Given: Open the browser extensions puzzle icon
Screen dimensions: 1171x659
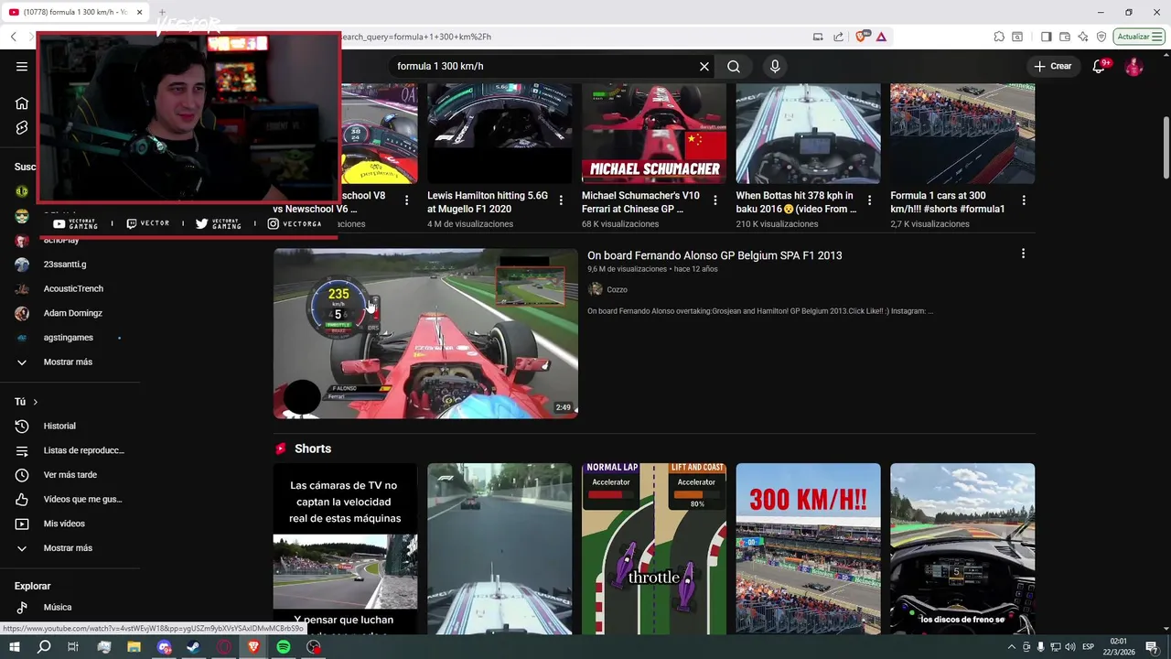Looking at the screenshot, I should coord(999,37).
